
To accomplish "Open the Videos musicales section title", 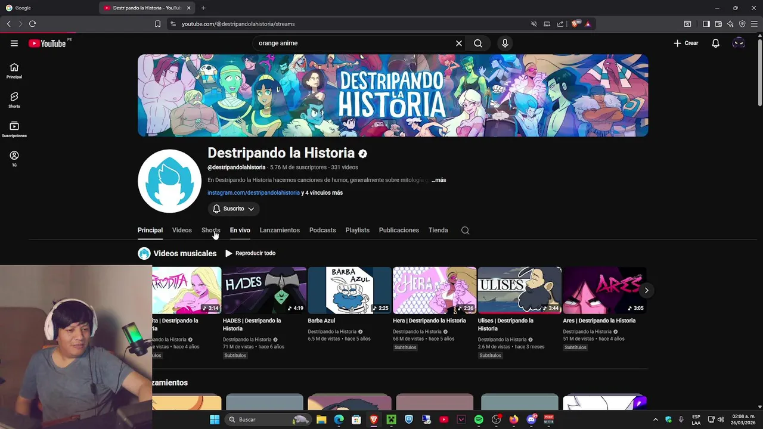I will pyautogui.click(x=185, y=253).
